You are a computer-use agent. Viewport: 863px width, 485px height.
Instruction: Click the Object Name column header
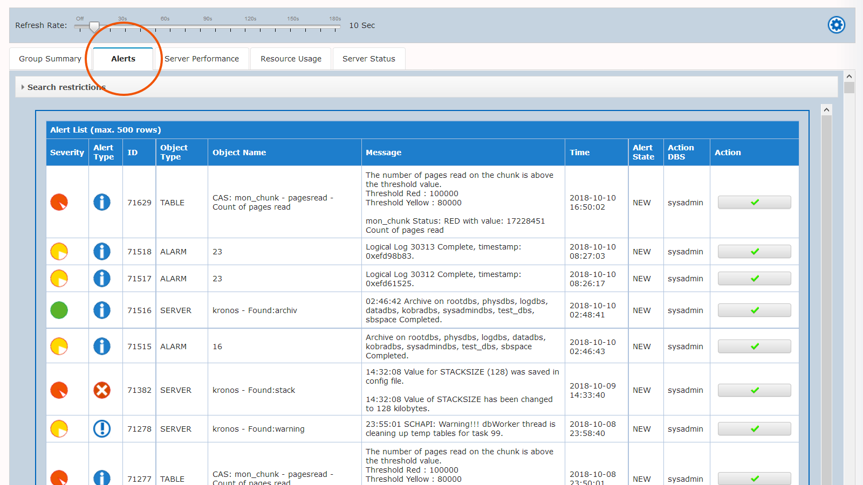(x=285, y=153)
